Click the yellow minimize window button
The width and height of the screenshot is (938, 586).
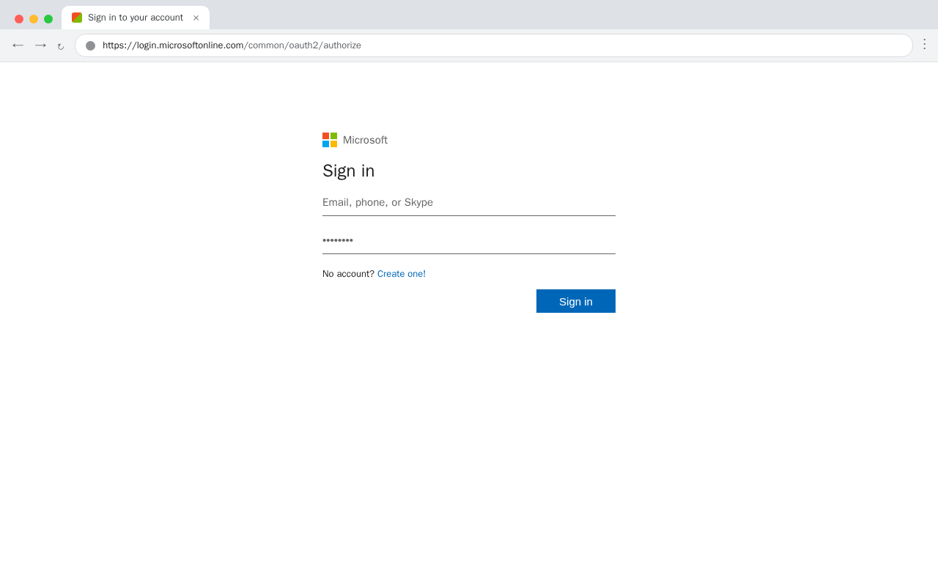click(x=34, y=19)
